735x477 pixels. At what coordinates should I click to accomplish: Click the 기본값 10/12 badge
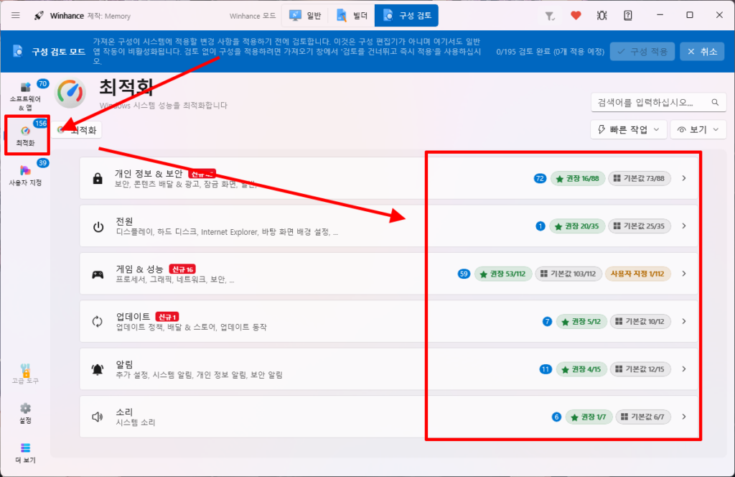[x=640, y=321]
